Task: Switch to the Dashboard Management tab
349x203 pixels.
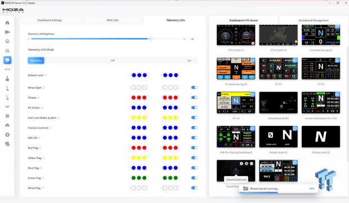Action: (314, 20)
